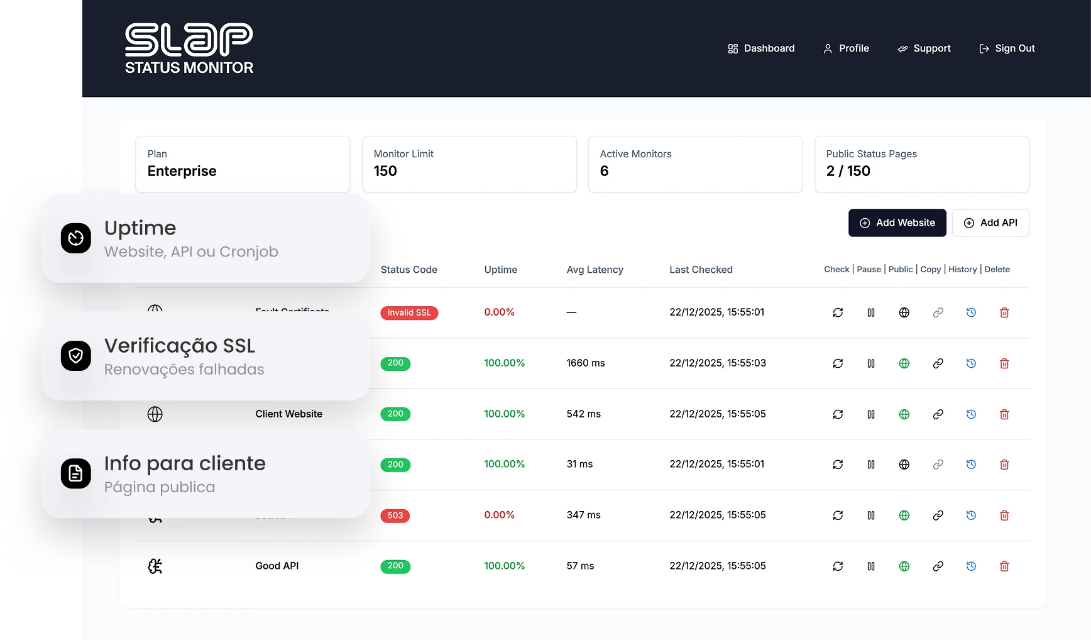Copy the Client Website status link
The image size is (1091, 640).
[x=938, y=414]
